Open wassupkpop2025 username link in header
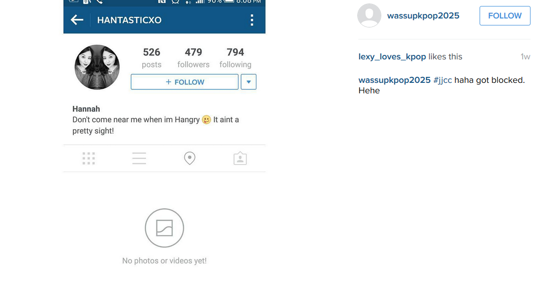The width and height of the screenshot is (535, 288). tap(423, 15)
